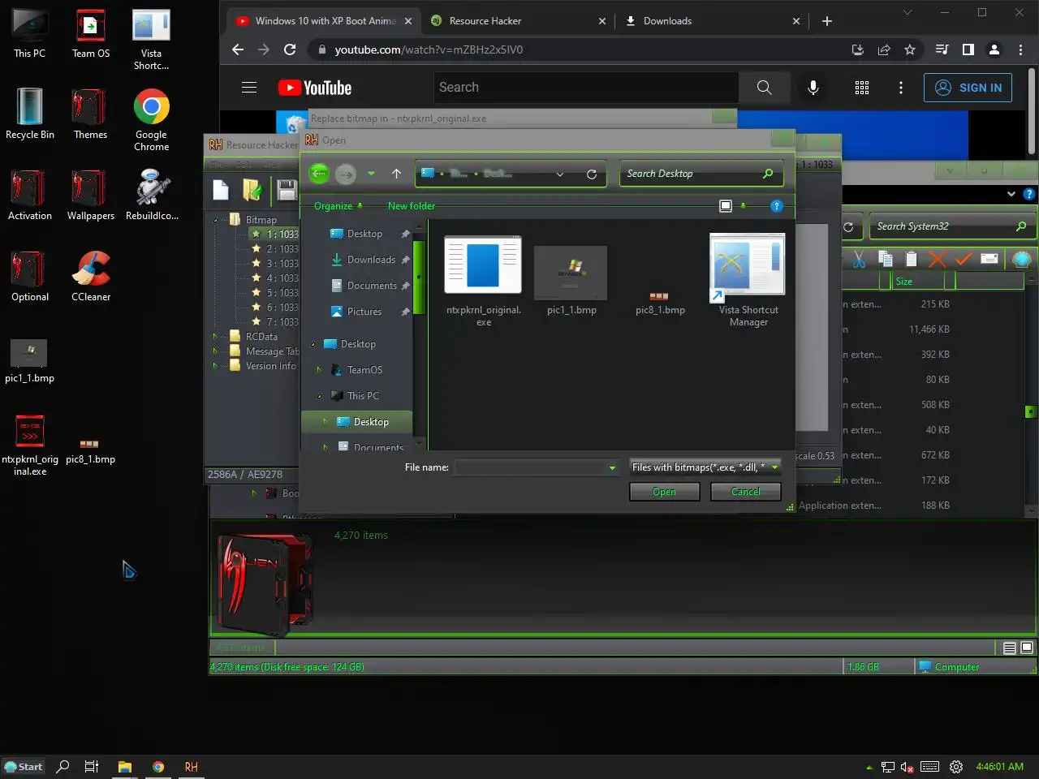Click the taskbar Task View icon

click(x=92, y=767)
